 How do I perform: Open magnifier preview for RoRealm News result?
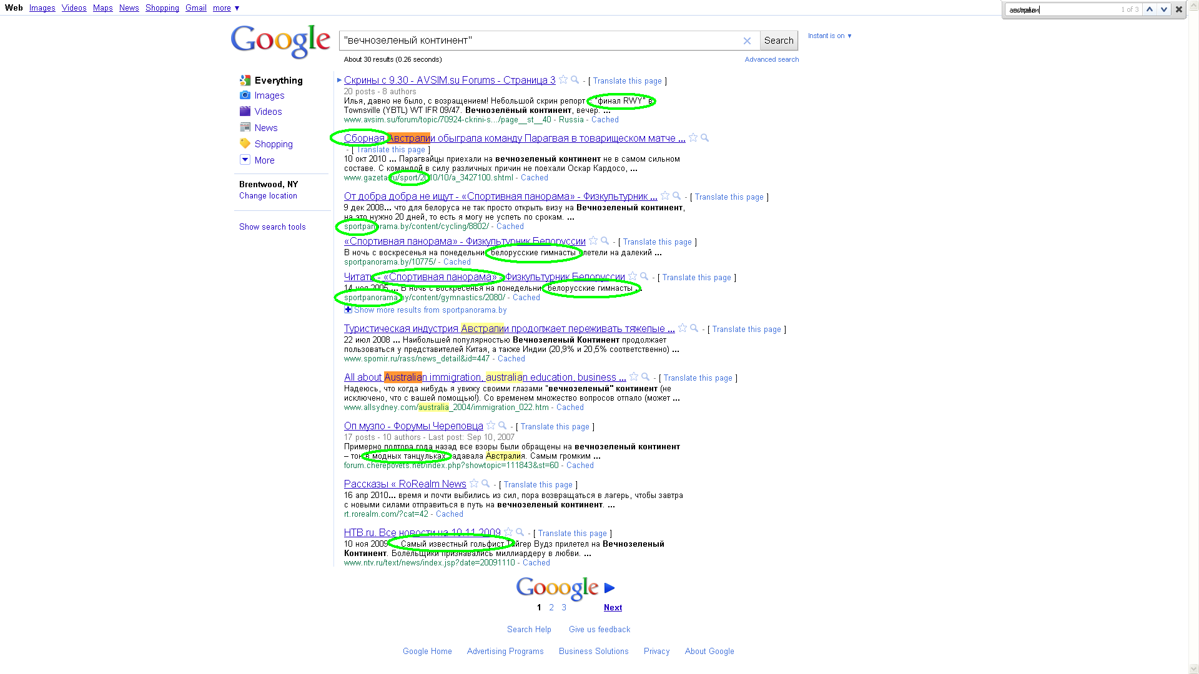point(486,484)
